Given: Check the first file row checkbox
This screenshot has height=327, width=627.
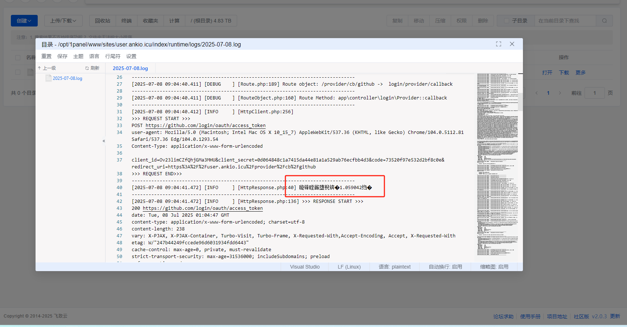Looking at the screenshot, I should [18, 72].
